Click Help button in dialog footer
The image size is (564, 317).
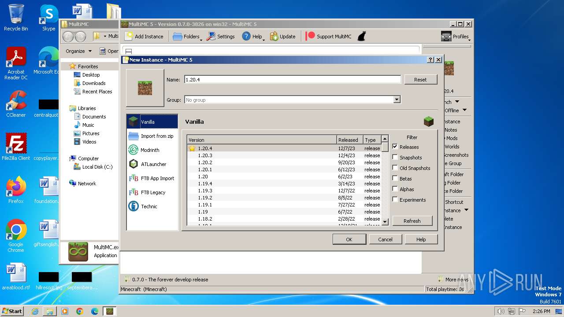click(x=421, y=240)
